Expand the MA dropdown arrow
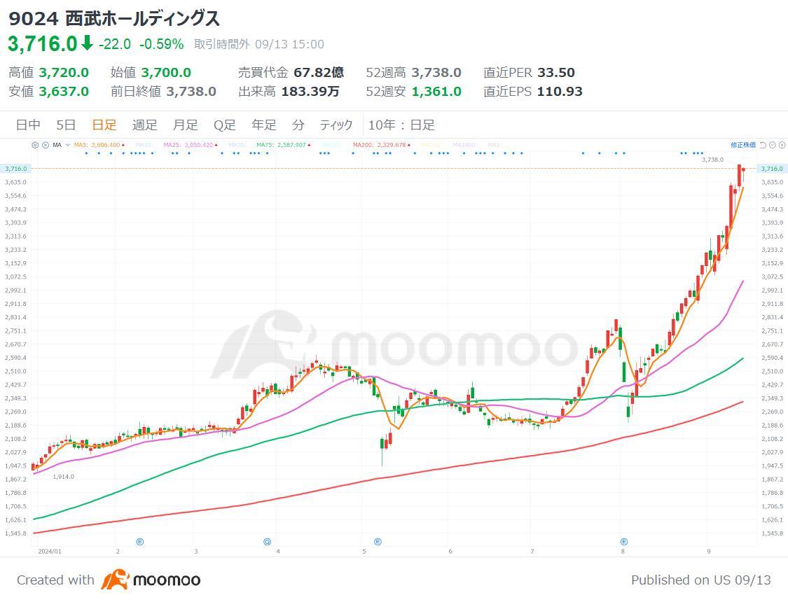788x602 pixels. (x=67, y=145)
